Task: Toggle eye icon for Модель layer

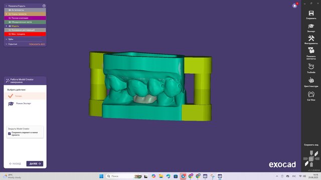Action: pos(10,26)
